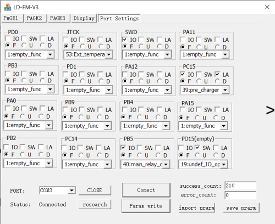Viewport: 275px width, 224px height.
Task: Expand the JTCK 53:Ext_tempera dropdown
Action: (109, 54)
